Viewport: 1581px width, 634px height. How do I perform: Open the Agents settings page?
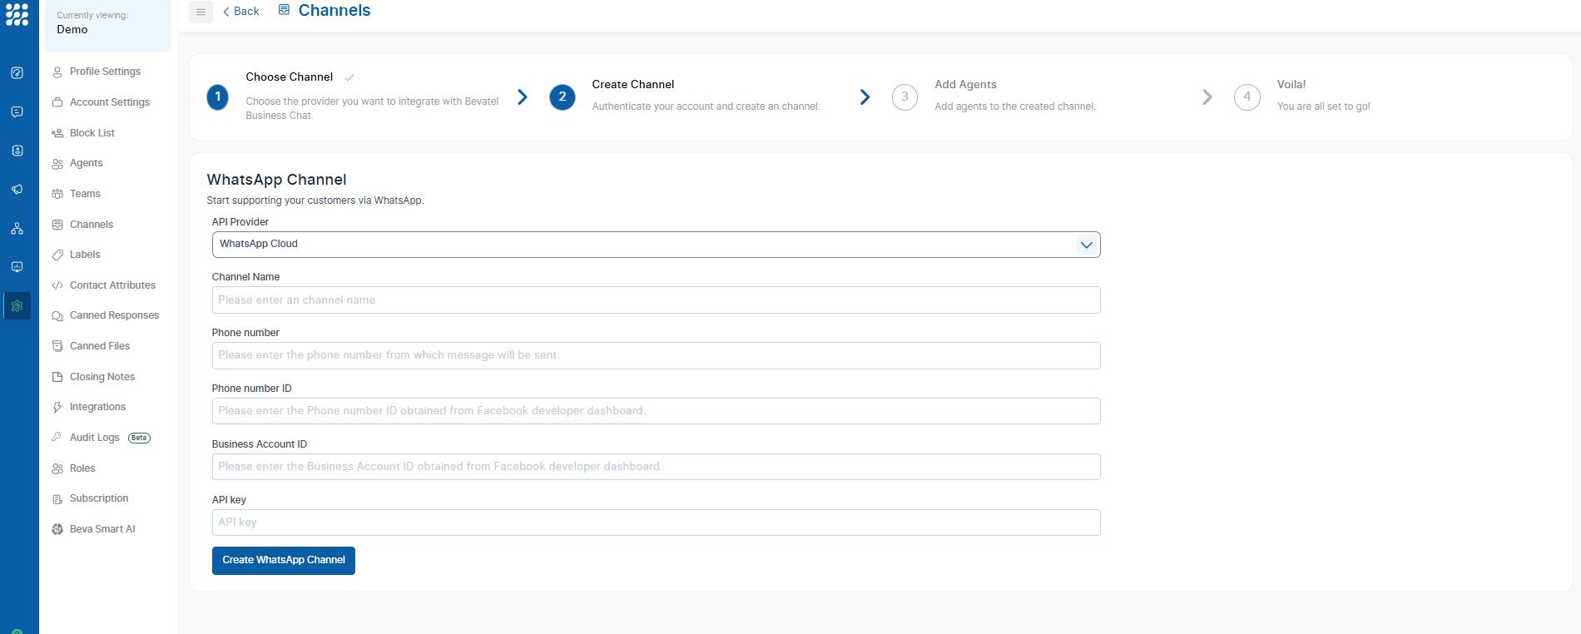click(x=87, y=163)
